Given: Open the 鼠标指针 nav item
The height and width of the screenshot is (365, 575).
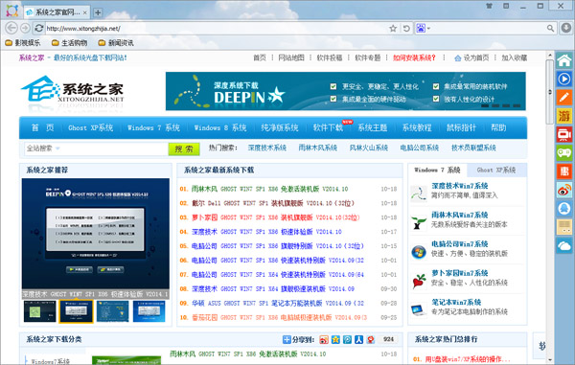Looking at the screenshot, I should (461, 128).
